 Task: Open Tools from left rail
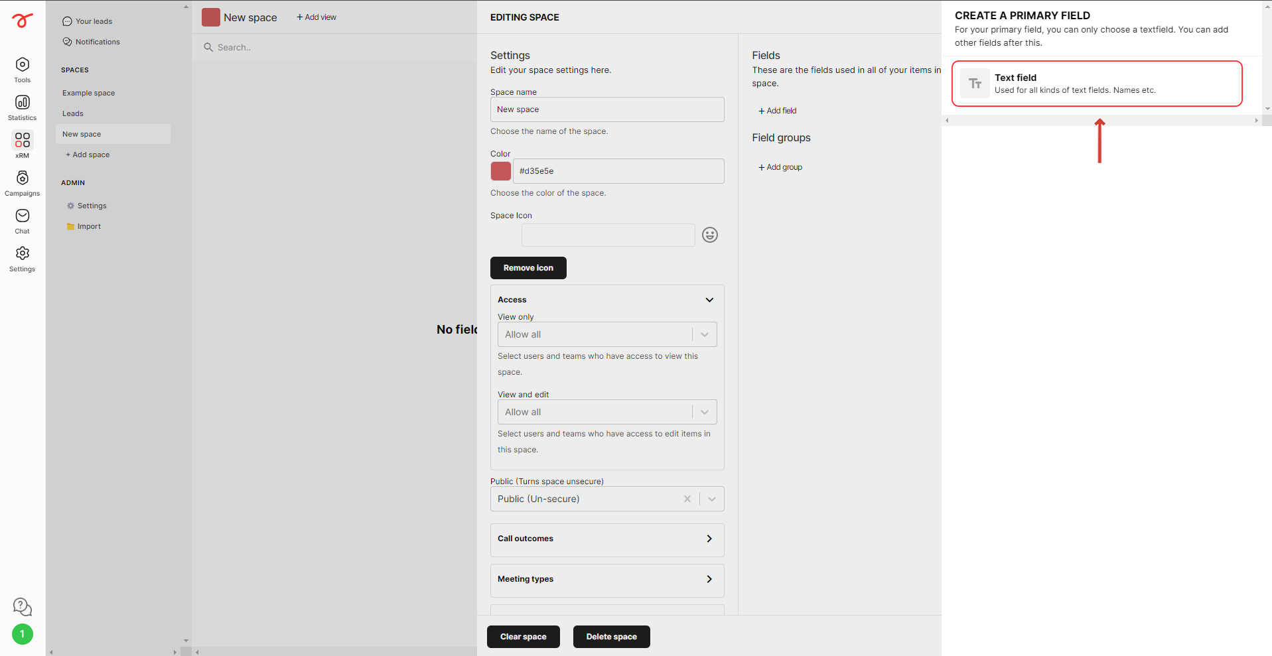point(22,70)
